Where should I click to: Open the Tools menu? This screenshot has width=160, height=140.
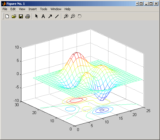(44, 9)
